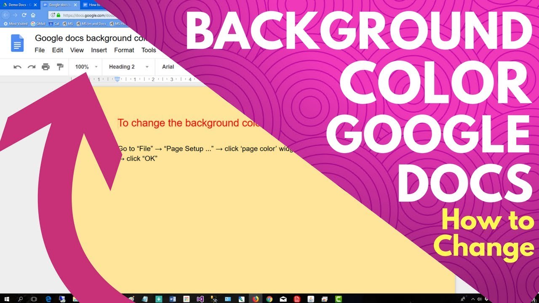This screenshot has width=539, height=303.
Task: Open the Format menu
Action: point(124,50)
